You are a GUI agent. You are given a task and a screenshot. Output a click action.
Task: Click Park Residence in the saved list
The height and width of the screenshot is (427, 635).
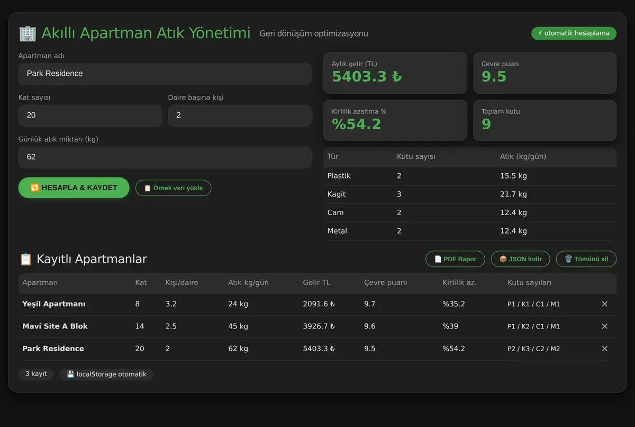[53, 349]
